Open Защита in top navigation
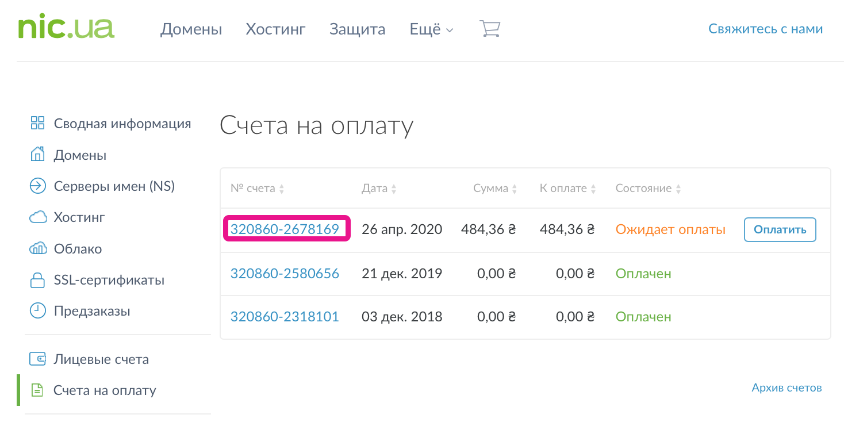 click(357, 29)
